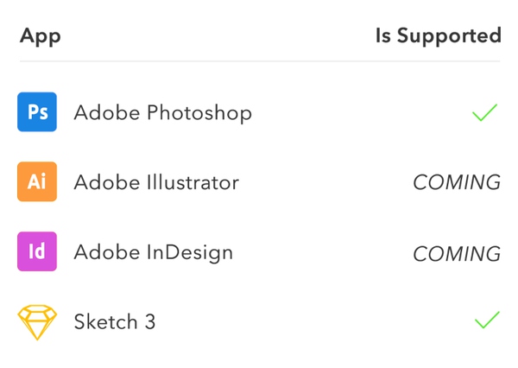The image size is (518, 368).
Task: Click the number 3 in Sketch 3
Action: (150, 322)
